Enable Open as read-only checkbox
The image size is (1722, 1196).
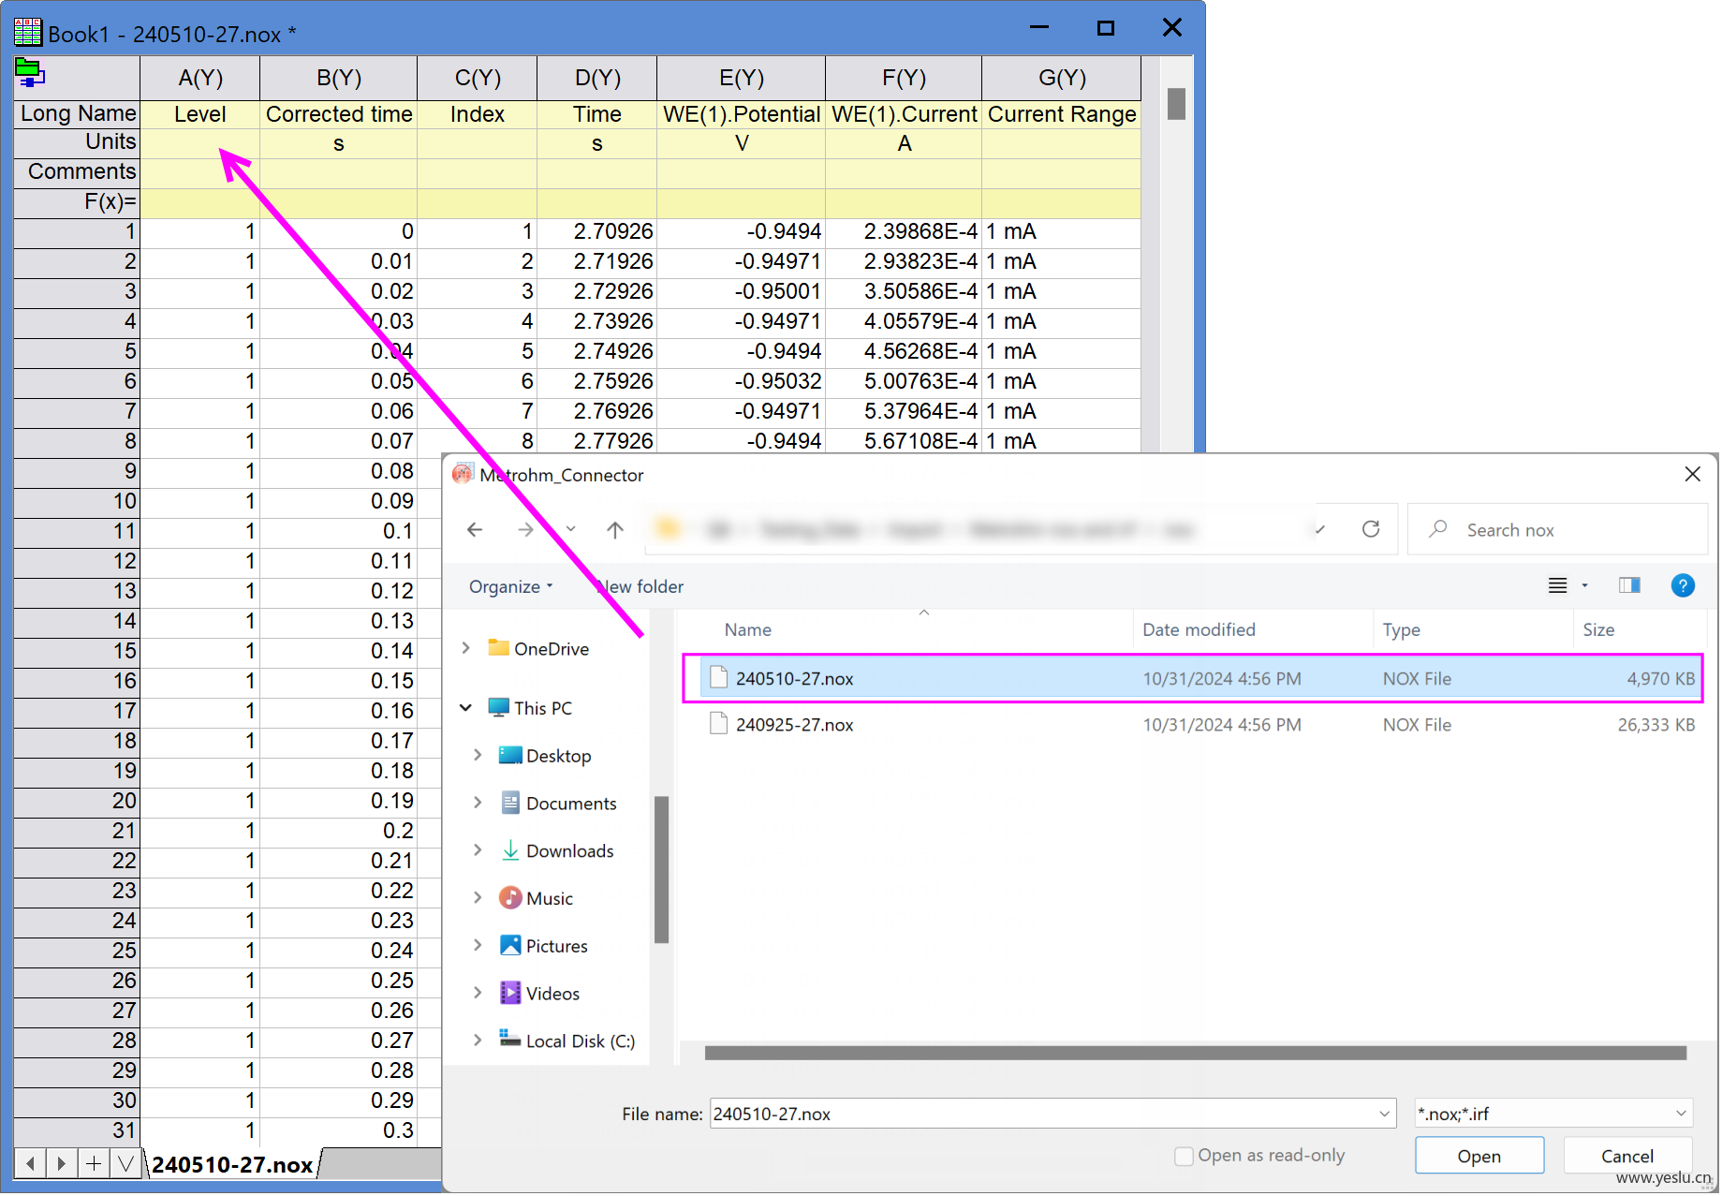point(1184,1156)
